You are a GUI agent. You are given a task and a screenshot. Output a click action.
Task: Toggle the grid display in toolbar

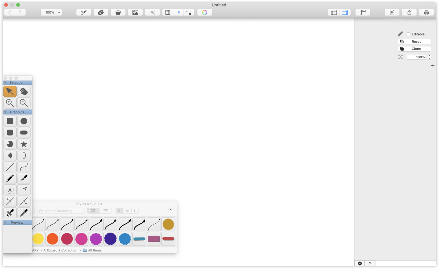tap(168, 12)
